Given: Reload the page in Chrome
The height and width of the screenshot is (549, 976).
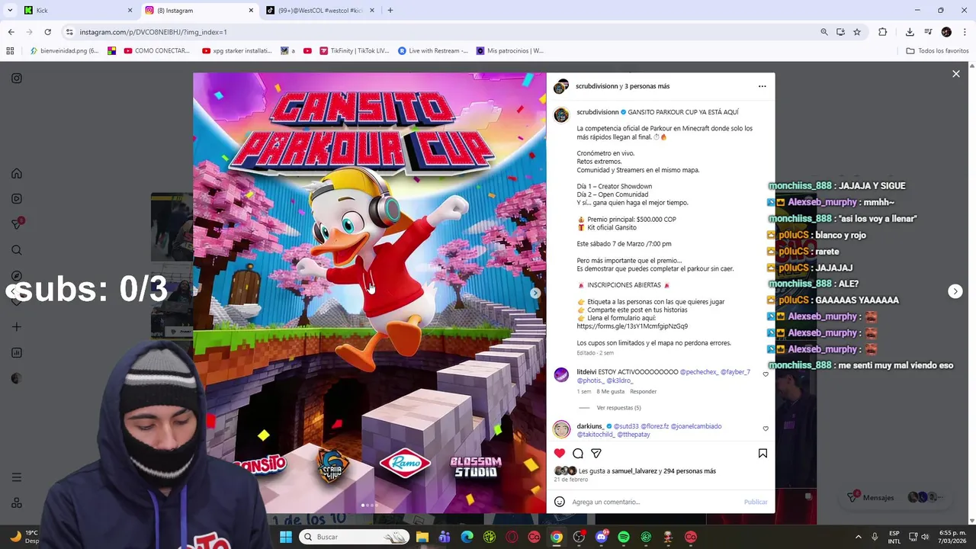Looking at the screenshot, I should coord(47,32).
